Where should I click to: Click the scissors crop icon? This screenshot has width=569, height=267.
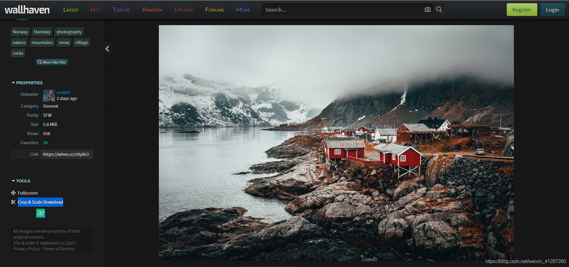pos(13,202)
